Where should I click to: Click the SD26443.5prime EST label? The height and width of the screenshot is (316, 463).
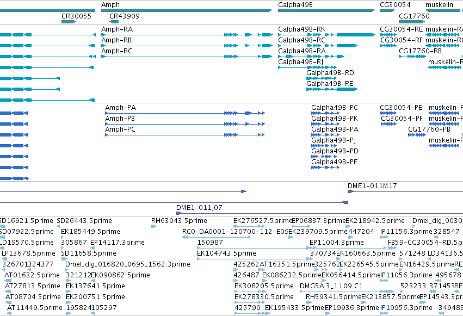[x=84, y=221]
